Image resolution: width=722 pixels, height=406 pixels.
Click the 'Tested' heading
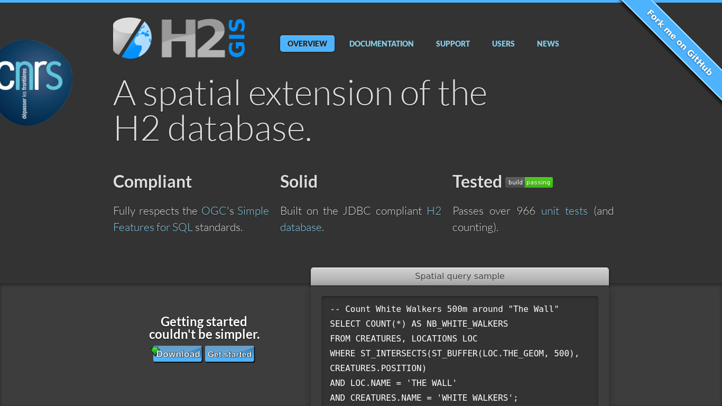[x=477, y=182]
